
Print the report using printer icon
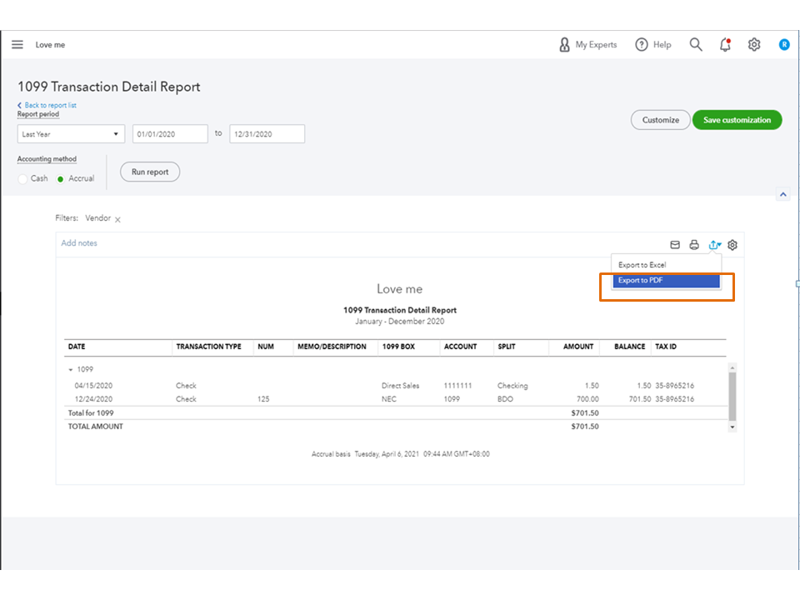(694, 245)
